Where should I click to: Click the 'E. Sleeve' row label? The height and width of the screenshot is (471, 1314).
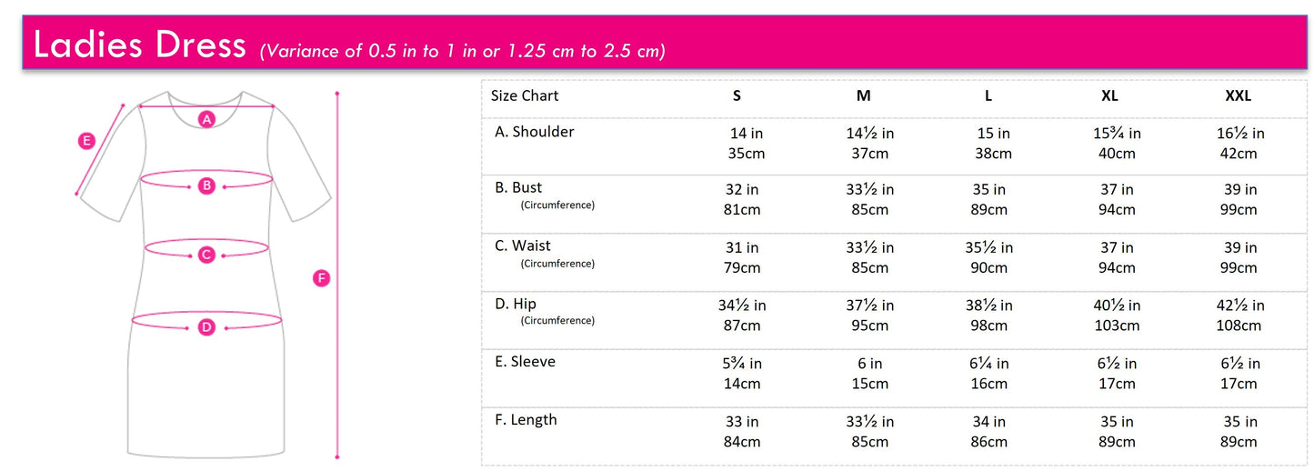(525, 362)
